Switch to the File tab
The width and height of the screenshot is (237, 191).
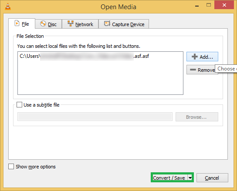(22, 23)
